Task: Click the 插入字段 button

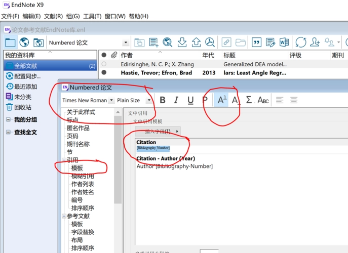Action: tap(158, 131)
